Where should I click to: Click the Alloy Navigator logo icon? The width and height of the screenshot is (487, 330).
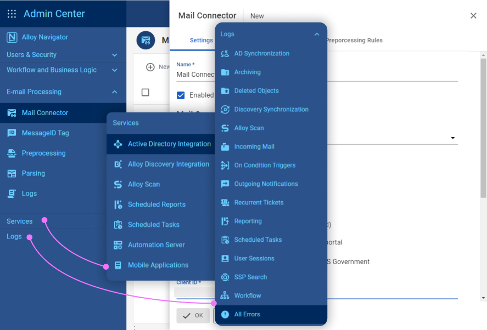[x=12, y=37]
